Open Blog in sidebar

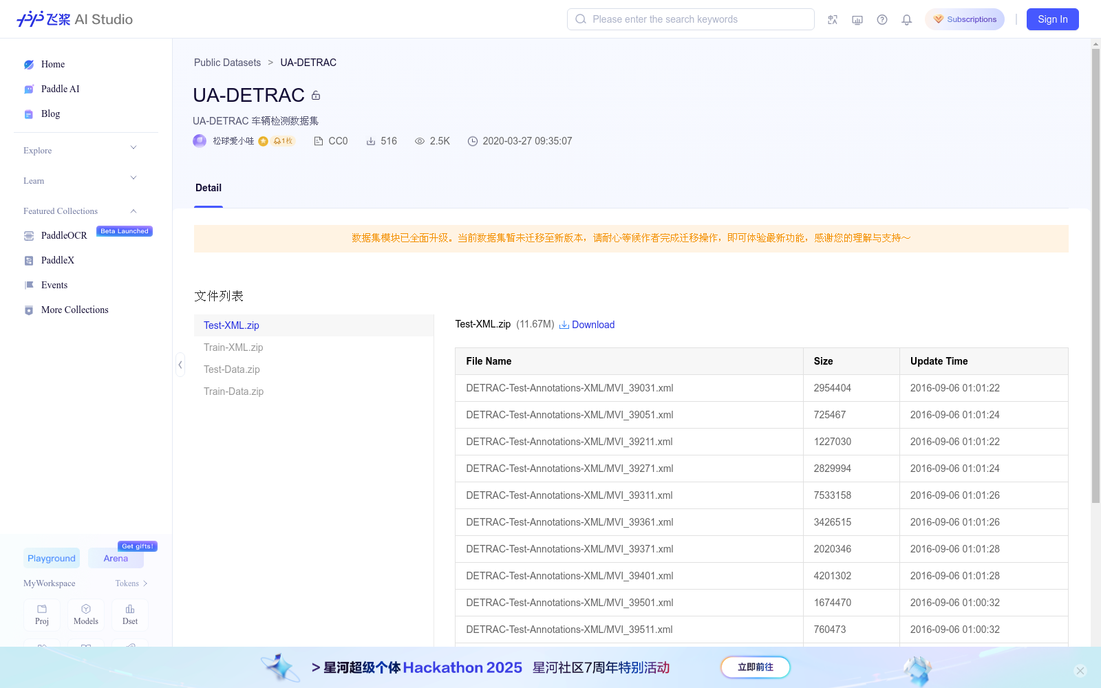point(51,114)
